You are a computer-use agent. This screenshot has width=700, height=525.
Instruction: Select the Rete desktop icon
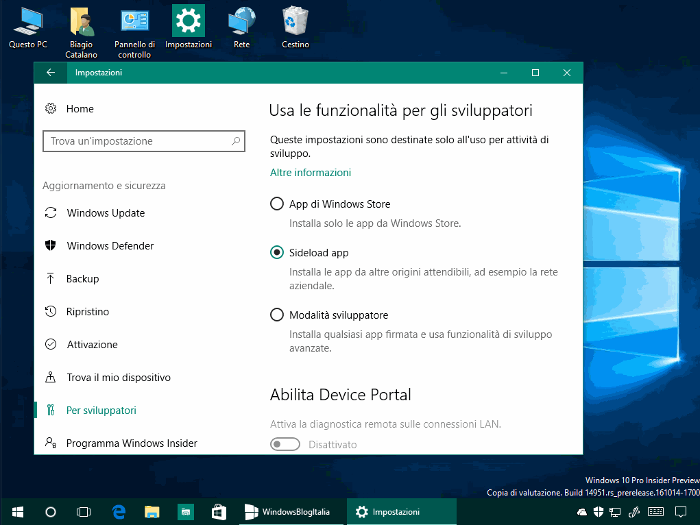click(241, 27)
